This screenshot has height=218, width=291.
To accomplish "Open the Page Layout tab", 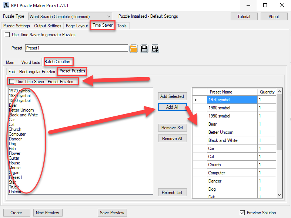I will pyautogui.click(x=77, y=26).
